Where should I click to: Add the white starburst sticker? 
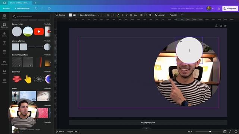coord(39,79)
